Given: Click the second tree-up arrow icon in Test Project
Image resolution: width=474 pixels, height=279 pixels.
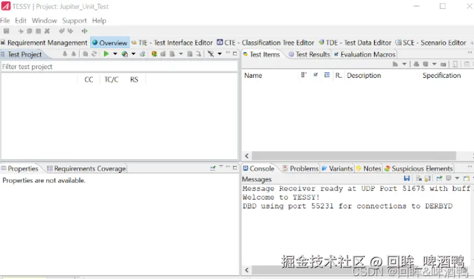Looking at the screenshot, I should click(x=73, y=54).
